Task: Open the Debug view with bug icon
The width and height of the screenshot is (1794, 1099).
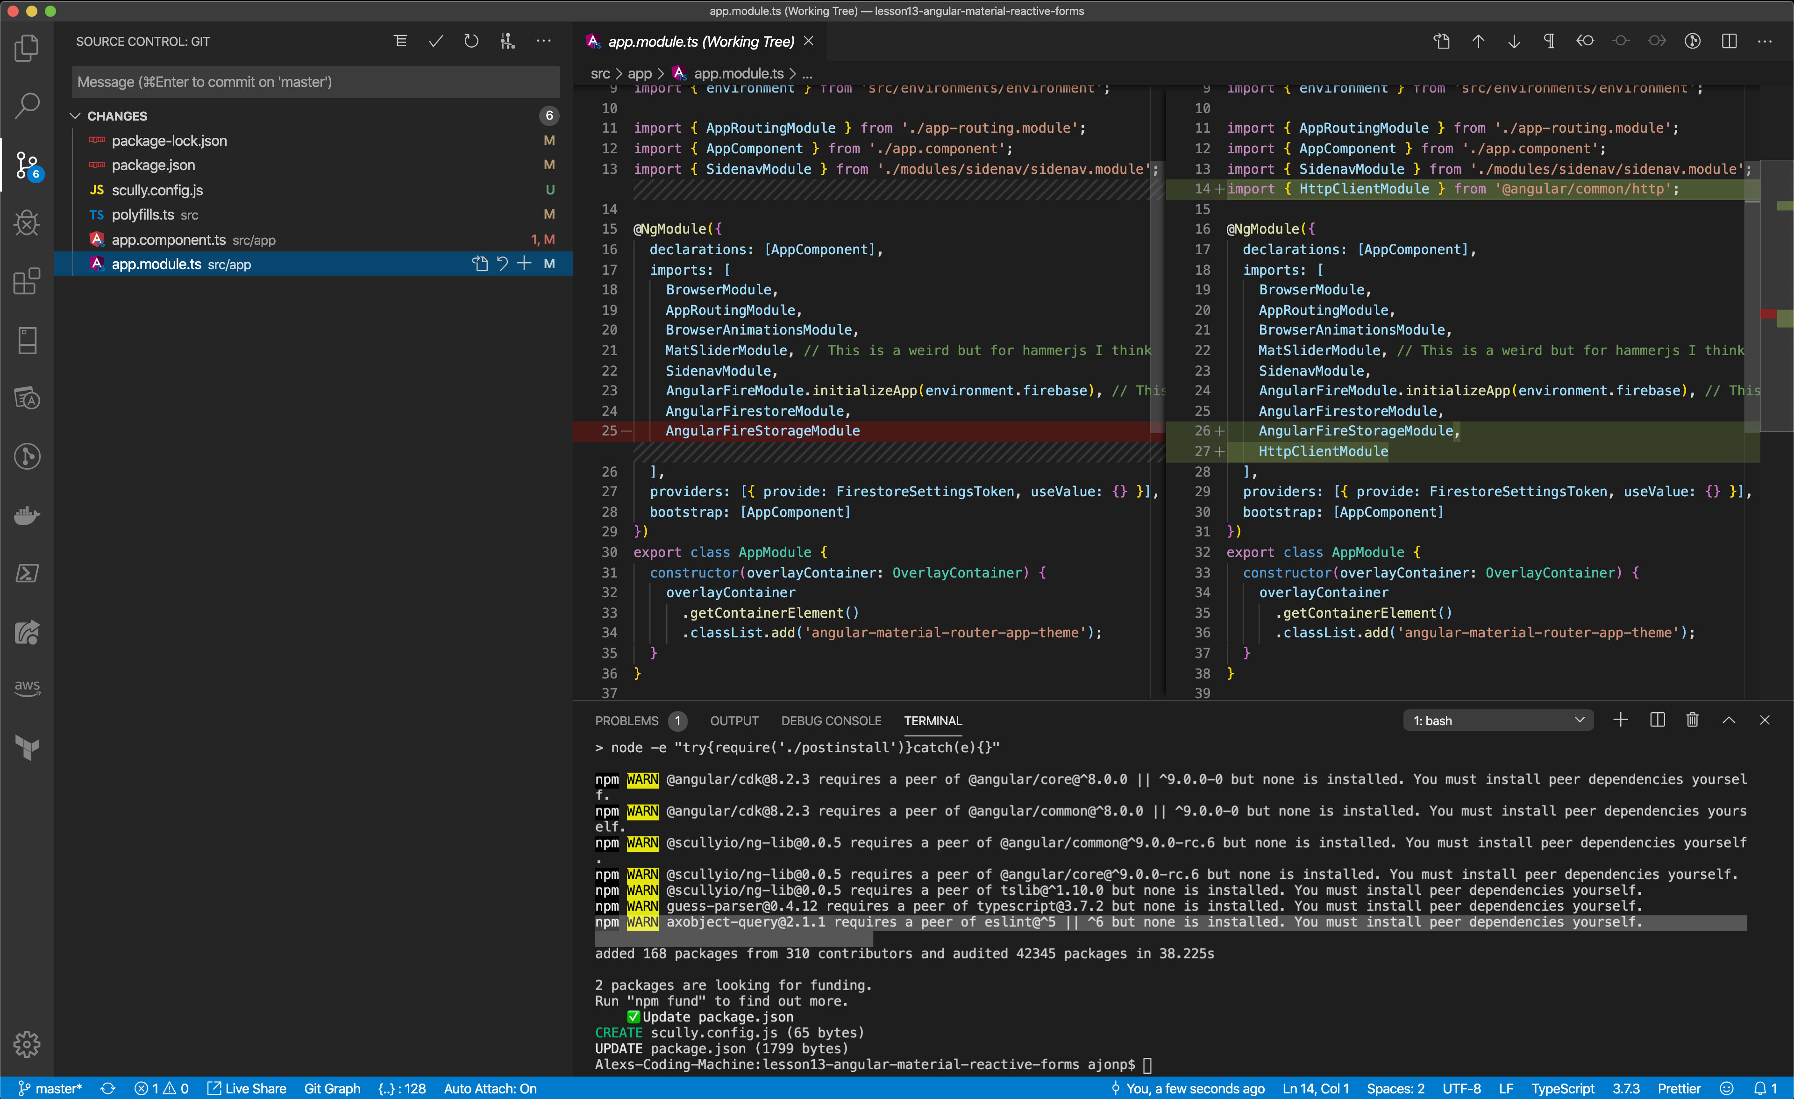Action: click(27, 223)
